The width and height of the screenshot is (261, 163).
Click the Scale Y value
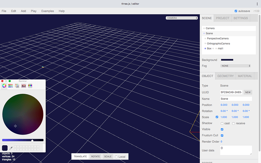point(235,117)
